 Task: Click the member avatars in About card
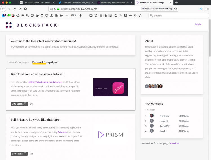tap(154, 86)
